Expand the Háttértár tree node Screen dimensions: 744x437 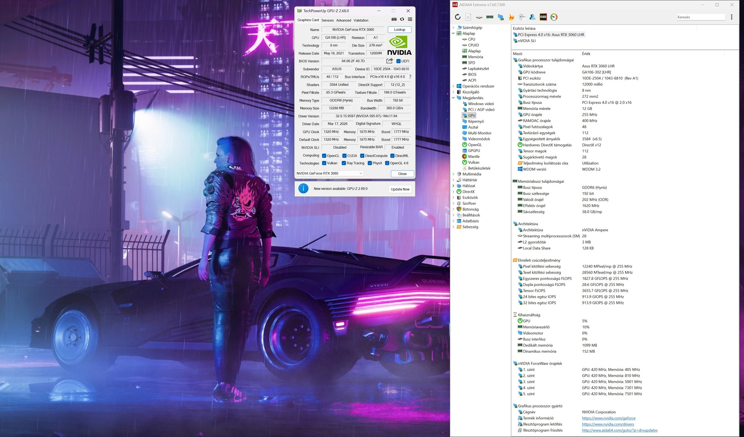453,180
